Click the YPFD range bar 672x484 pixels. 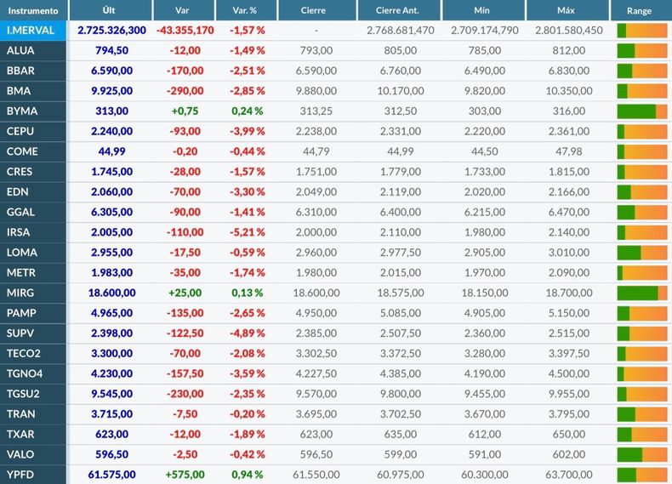point(642,475)
